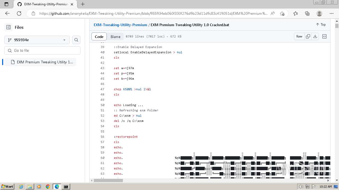
Task: Open command prompt taskbar item
Action: click(x=66, y=187)
